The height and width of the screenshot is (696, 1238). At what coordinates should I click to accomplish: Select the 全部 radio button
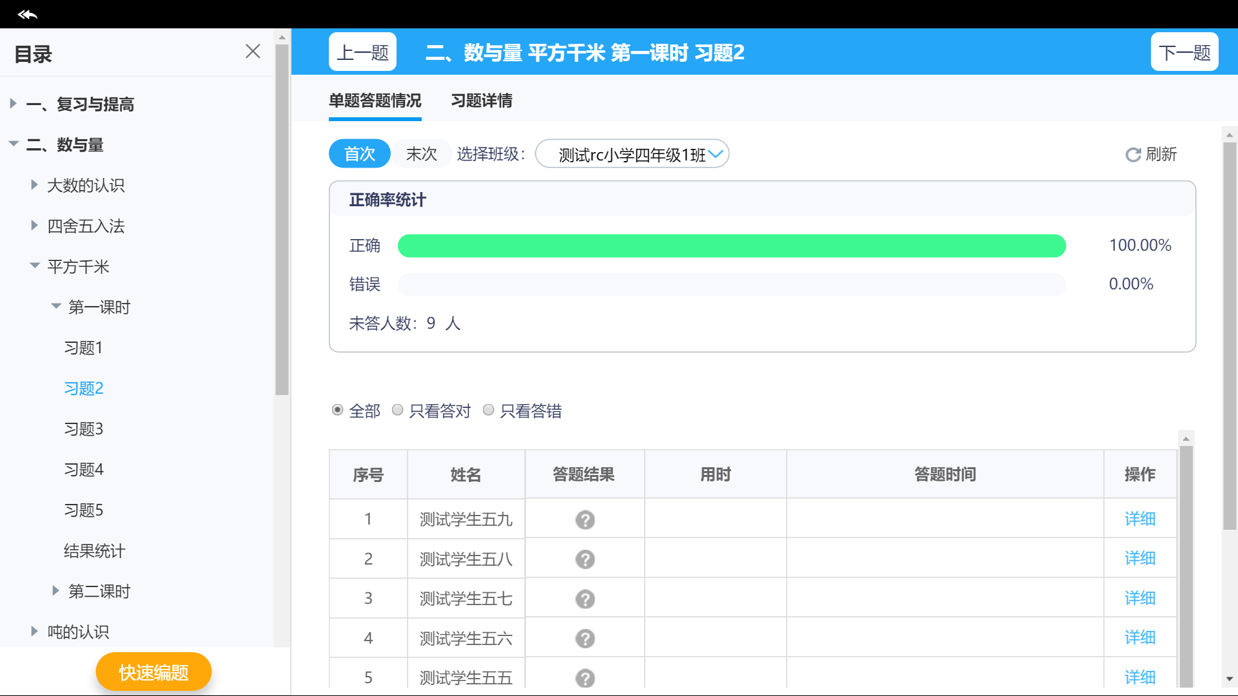(337, 411)
